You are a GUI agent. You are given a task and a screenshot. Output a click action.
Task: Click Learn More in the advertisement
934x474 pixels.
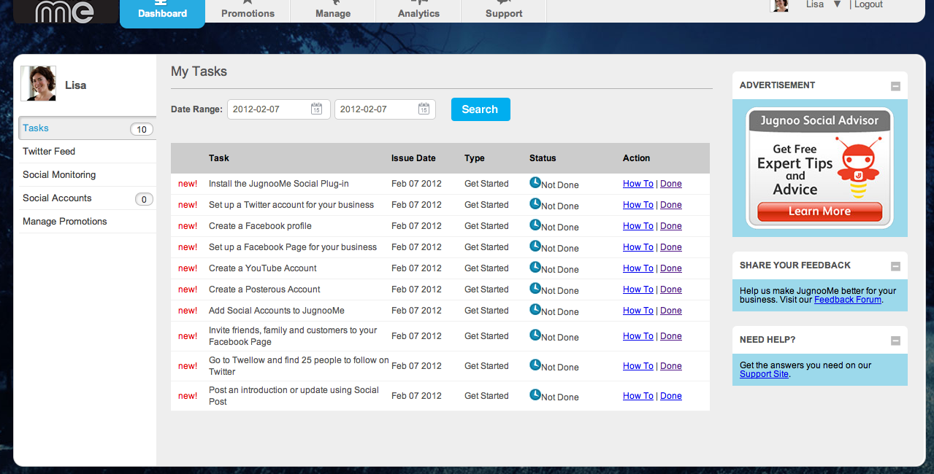pos(819,211)
